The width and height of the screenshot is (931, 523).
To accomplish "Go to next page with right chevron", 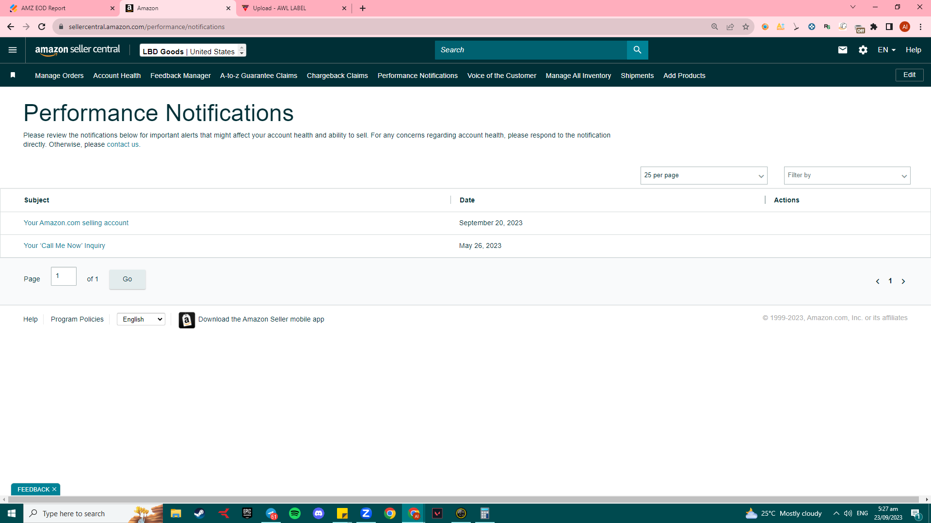I will pyautogui.click(x=903, y=281).
